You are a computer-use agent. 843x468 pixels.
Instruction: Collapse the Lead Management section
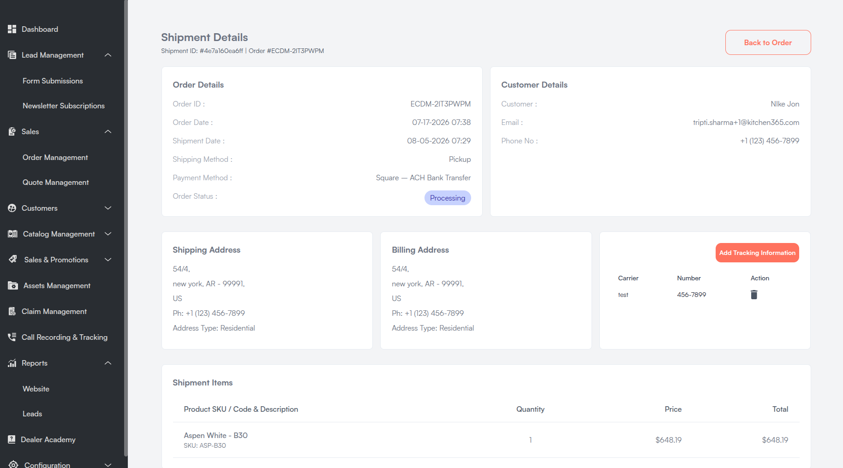108,55
